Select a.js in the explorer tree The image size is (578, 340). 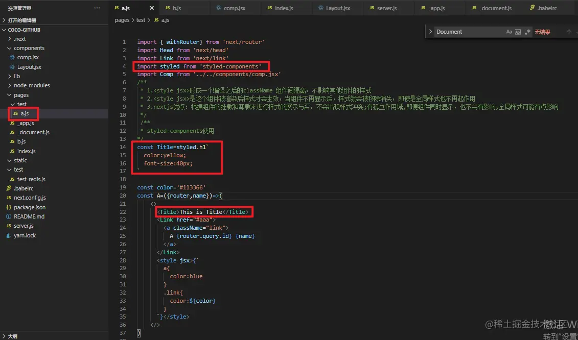[x=55, y=113]
